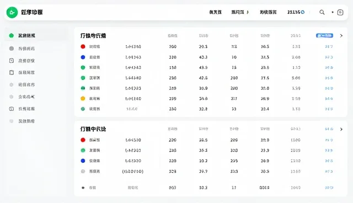Open search with the magnifier icon
This screenshot has width=353, height=203.
click(x=322, y=12)
